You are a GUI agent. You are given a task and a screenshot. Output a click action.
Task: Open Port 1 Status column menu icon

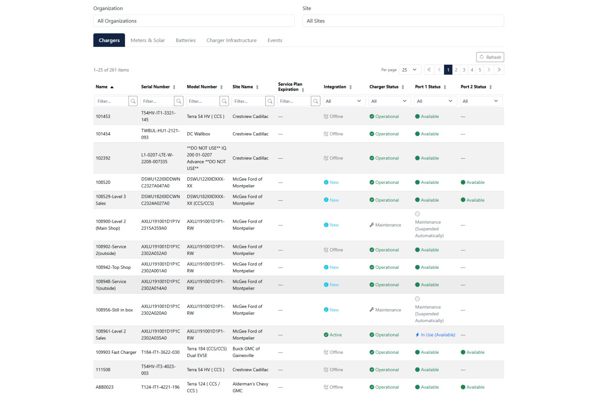coord(445,87)
